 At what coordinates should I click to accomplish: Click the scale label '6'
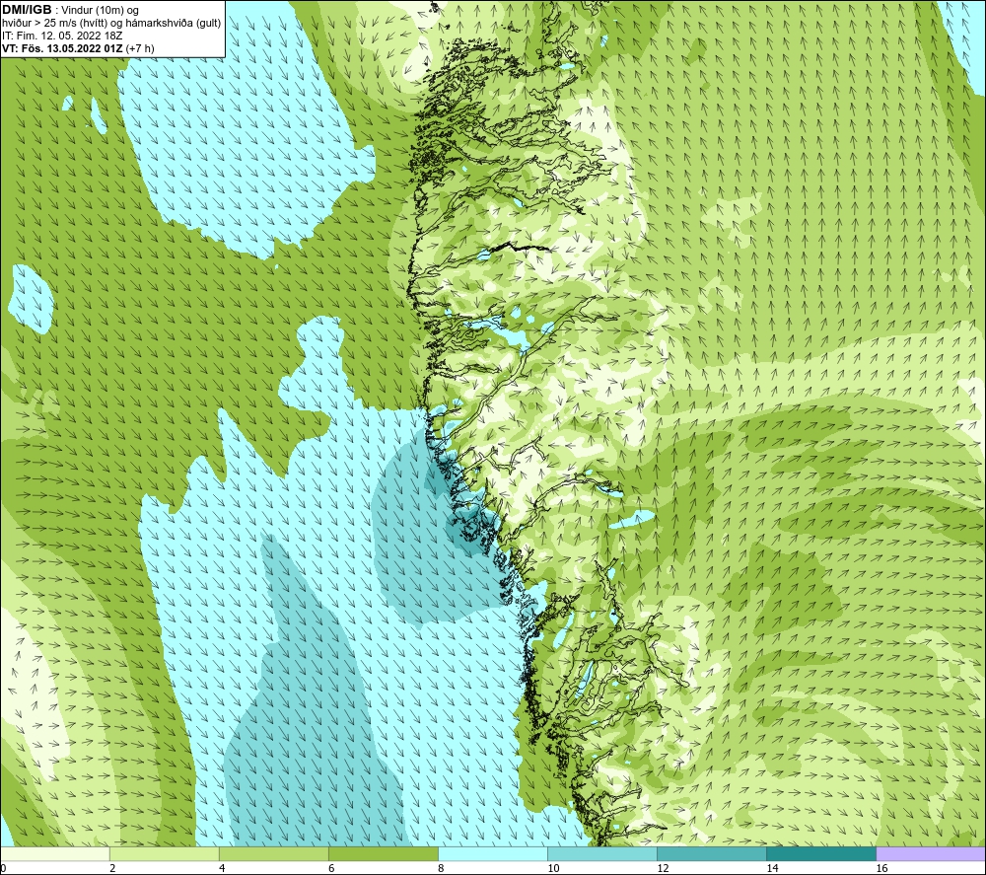point(331,869)
